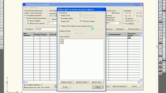166x93 pixels.
Task: Click the table's vertical scrollbar up arrow
Action: pyautogui.click(x=141, y=34)
